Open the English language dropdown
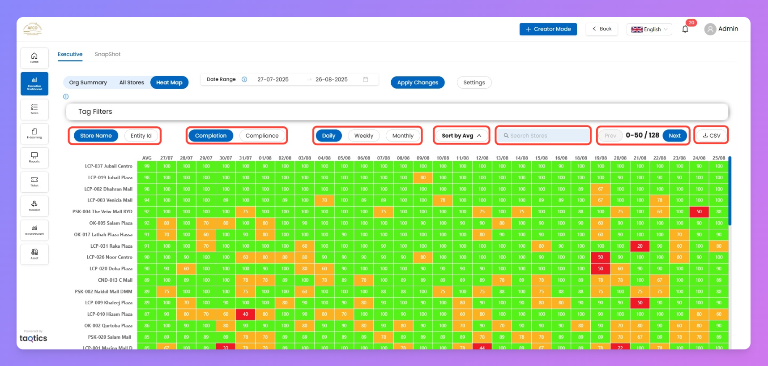The image size is (768, 366). point(649,30)
